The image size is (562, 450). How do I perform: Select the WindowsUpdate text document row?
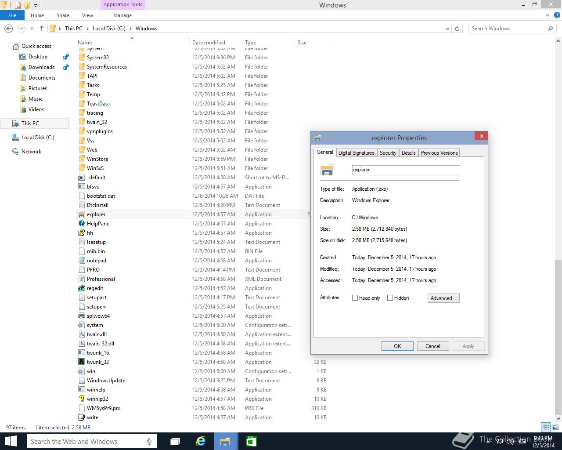pyautogui.click(x=202, y=381)
